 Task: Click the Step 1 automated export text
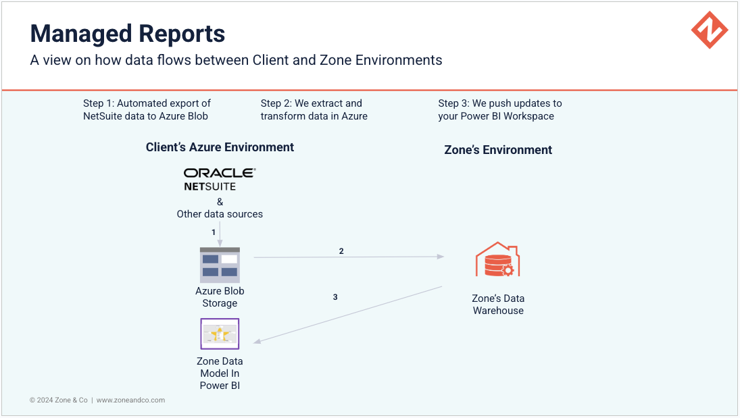147,109
